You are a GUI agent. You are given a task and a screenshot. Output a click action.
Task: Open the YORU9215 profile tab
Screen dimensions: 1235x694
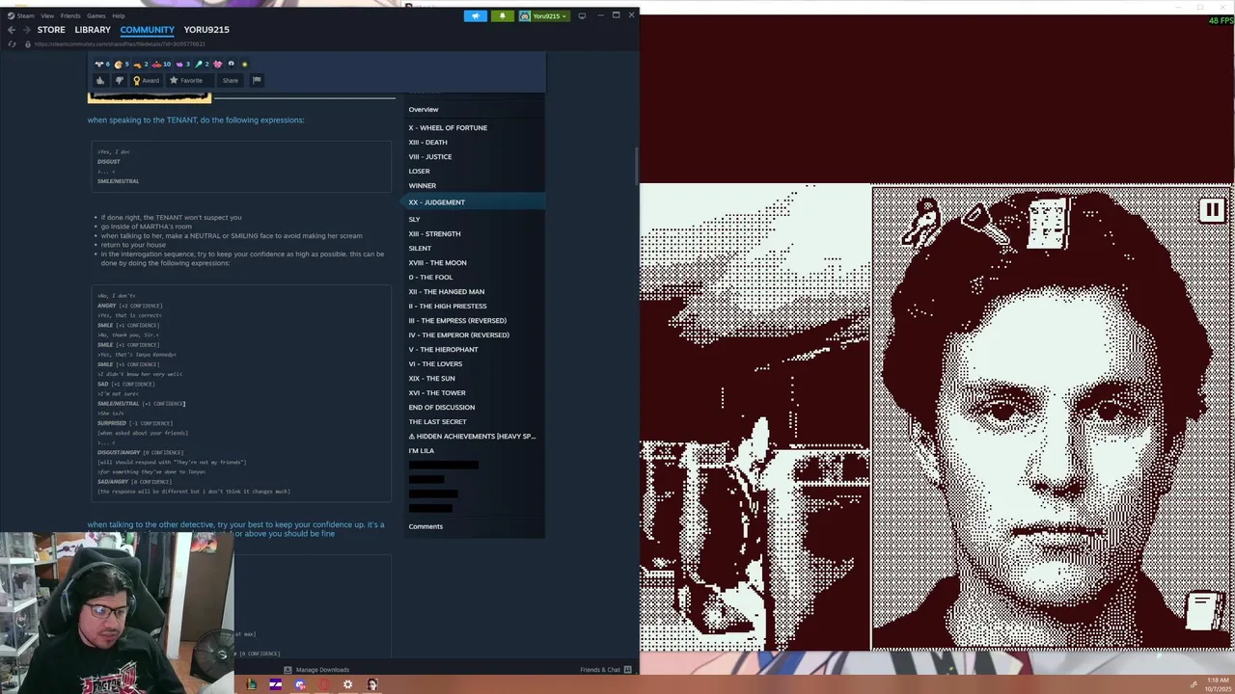206,30
